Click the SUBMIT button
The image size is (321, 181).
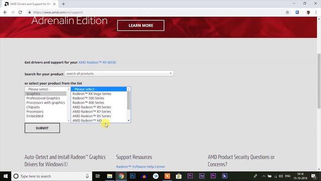tap(42, 128)
